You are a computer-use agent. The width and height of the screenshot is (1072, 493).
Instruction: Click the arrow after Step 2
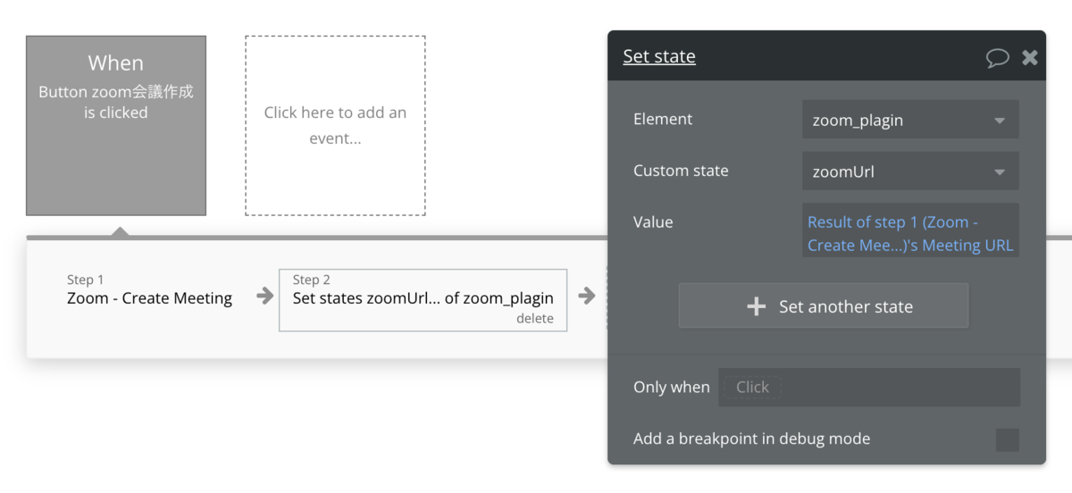click(586, 296)
